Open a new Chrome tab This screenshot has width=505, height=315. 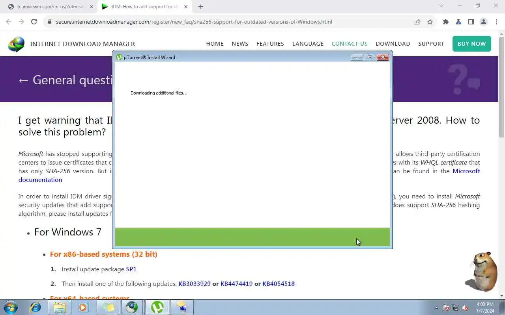[x=201, y=7]
